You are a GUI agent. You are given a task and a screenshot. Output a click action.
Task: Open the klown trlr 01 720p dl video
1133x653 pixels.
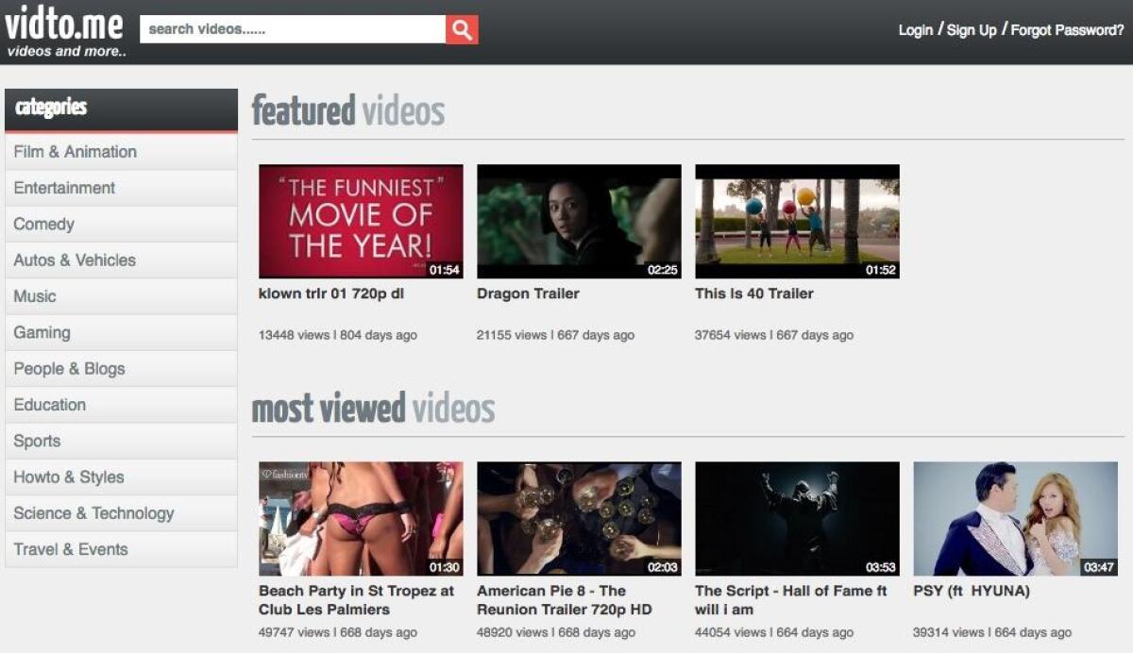[360, 221]
